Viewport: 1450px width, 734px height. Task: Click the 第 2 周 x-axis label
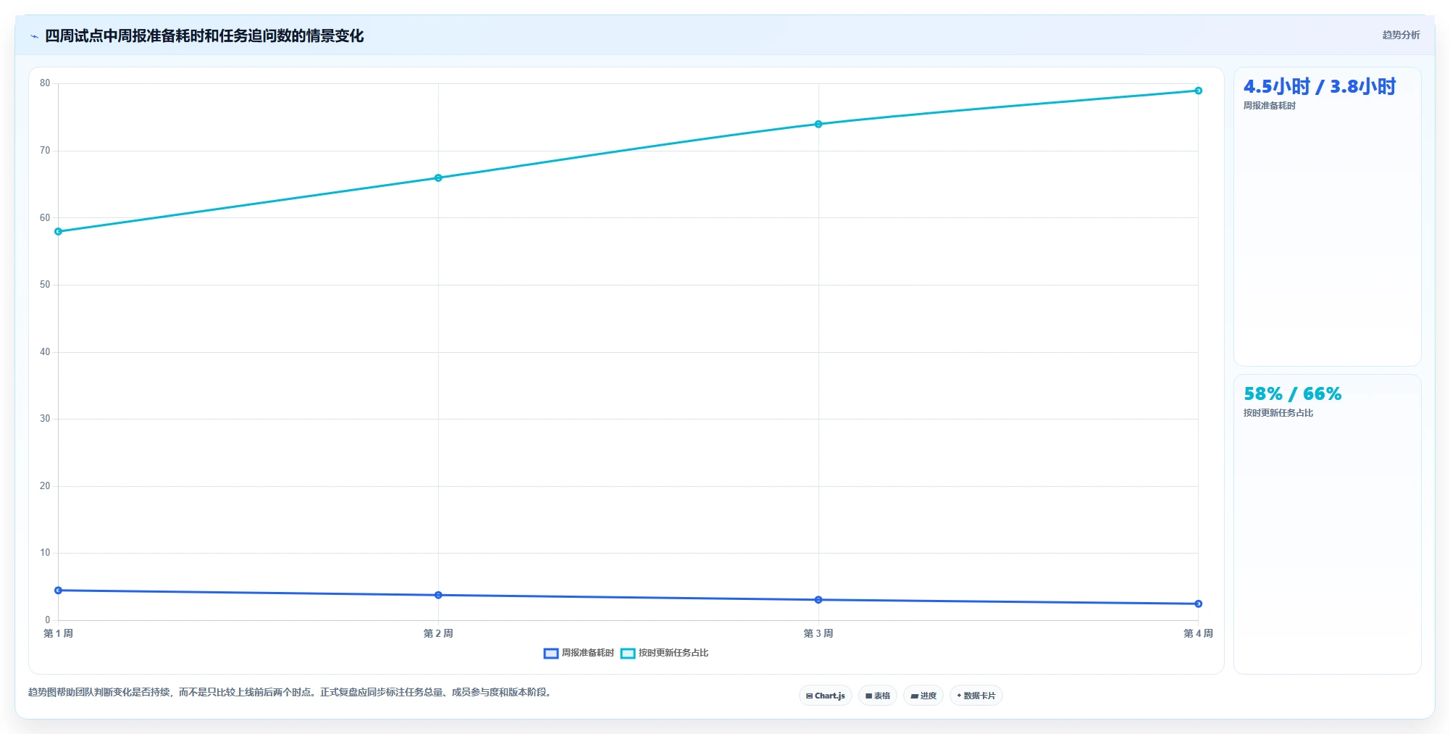point(438,633)
